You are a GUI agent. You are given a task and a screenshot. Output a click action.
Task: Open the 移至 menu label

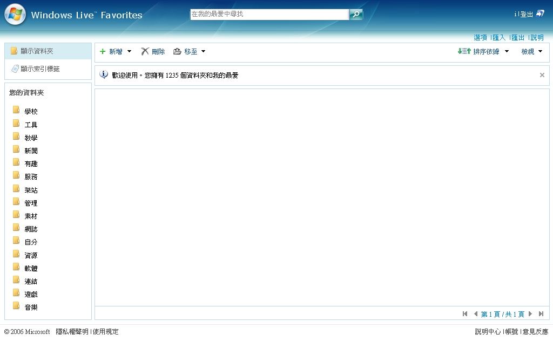tap(191, 52)
